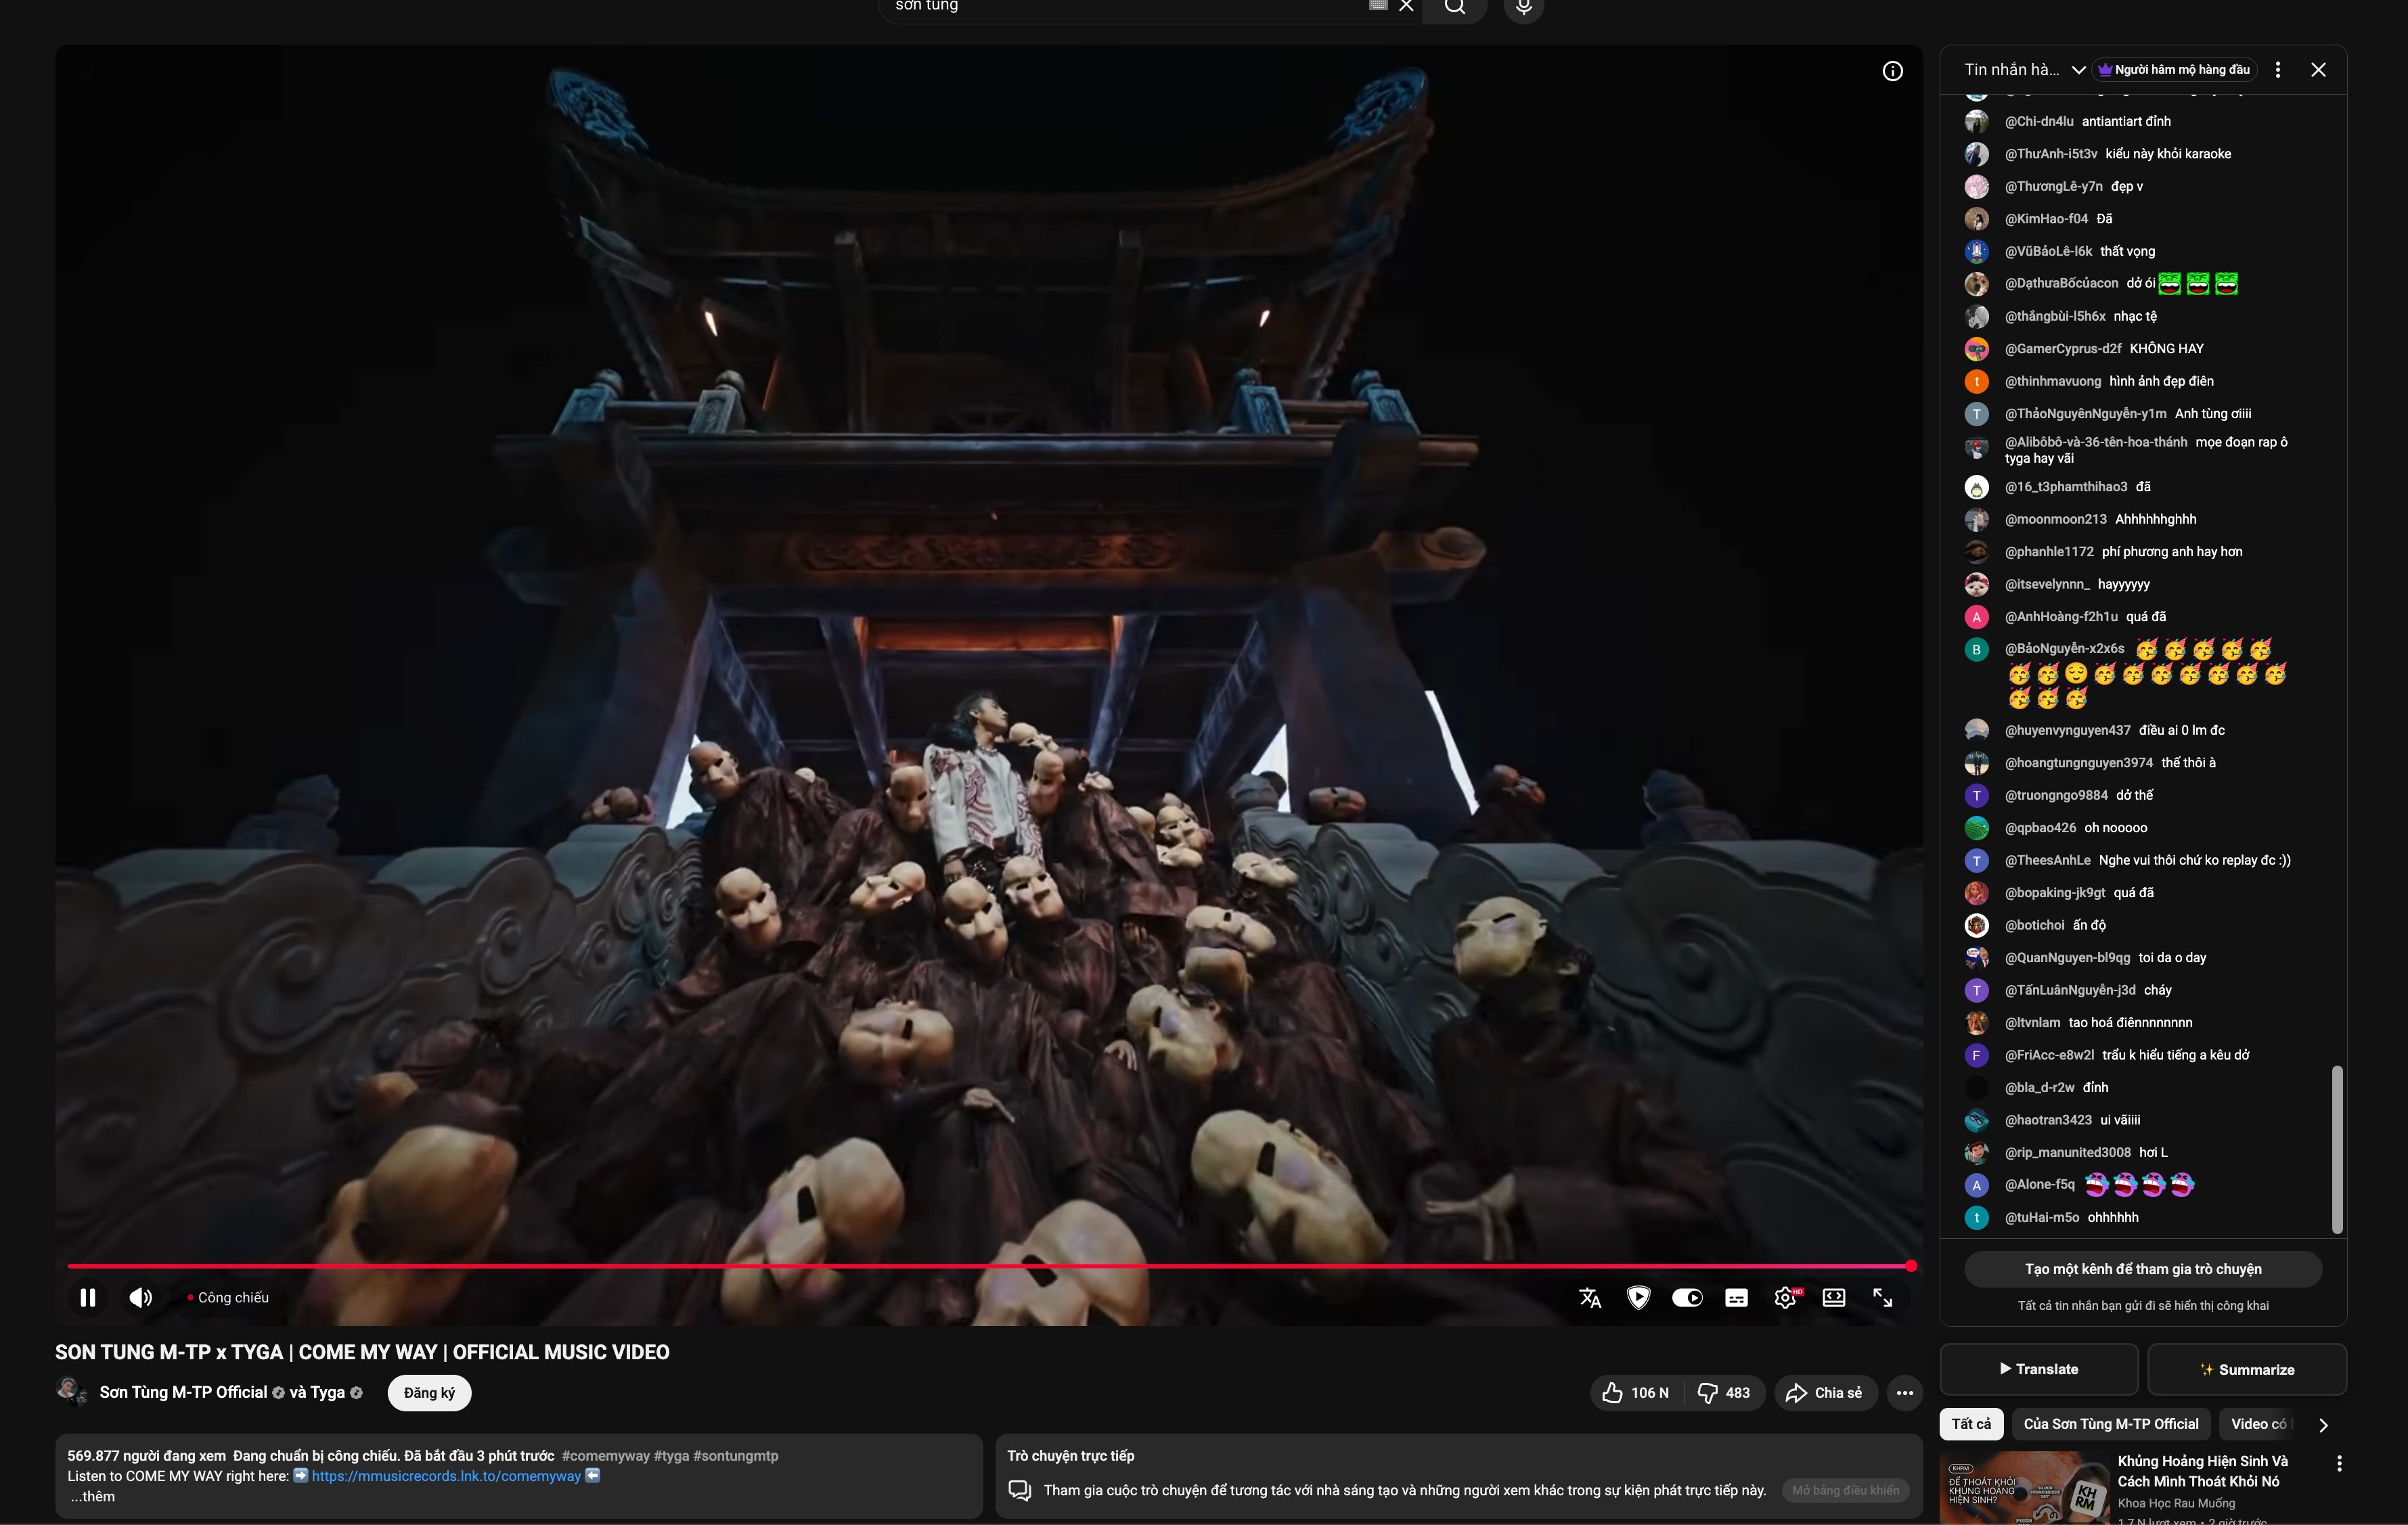Click the avatar of @thinhmavuong in chat

[1976, 381]
